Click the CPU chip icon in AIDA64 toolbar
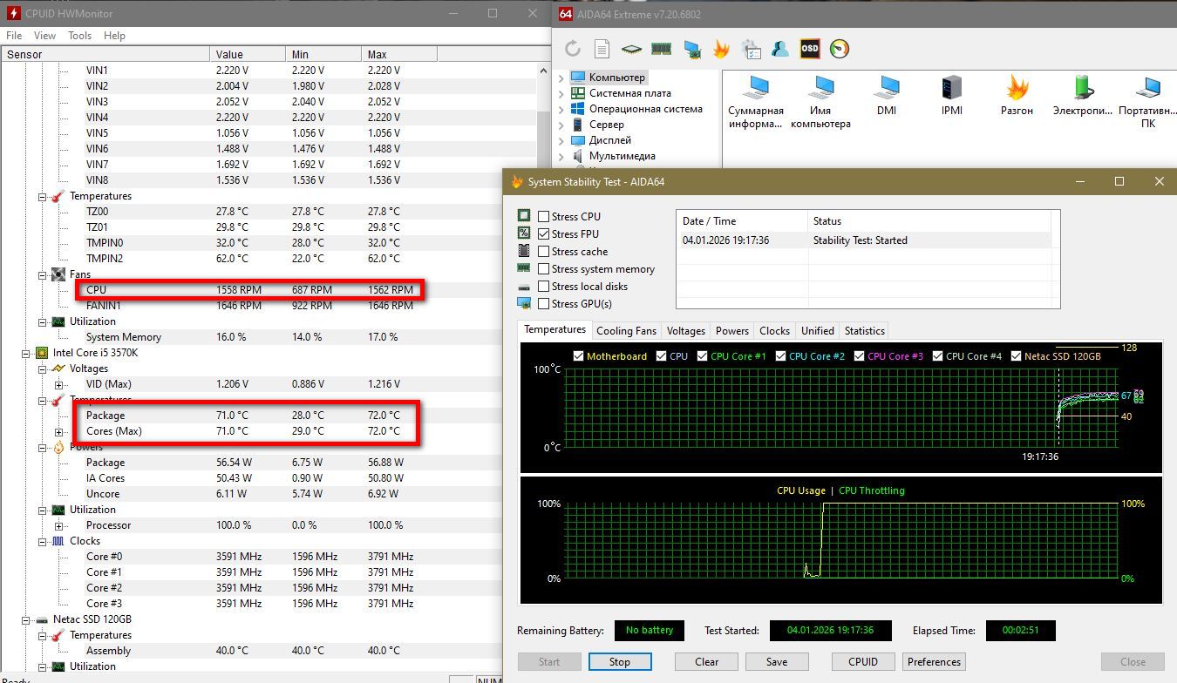 [x=631, y=50]
